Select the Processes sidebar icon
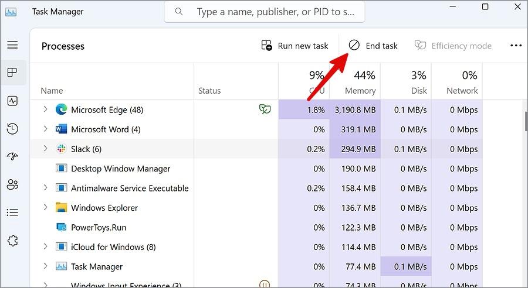The height and width of the screenshot is (288, 528). (12, 72)
